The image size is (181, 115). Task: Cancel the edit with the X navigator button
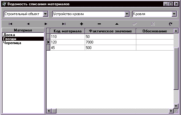(x=153, y=24)
